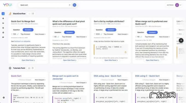The width and height of the screenshot is (186, 103).
Task: Click the blue search magnifier button
Action: (x=74, y=5)
